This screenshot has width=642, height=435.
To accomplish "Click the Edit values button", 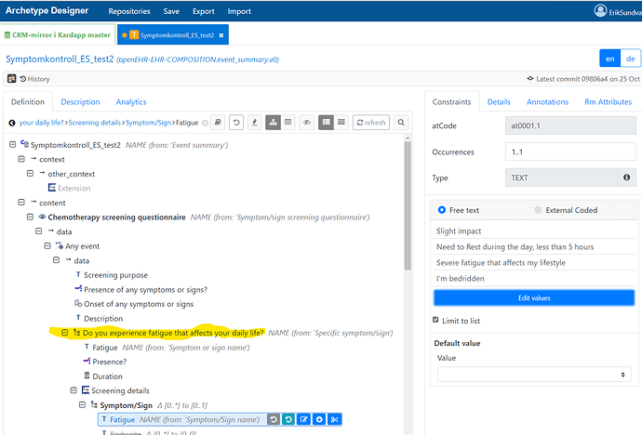I will coord(534,297).
